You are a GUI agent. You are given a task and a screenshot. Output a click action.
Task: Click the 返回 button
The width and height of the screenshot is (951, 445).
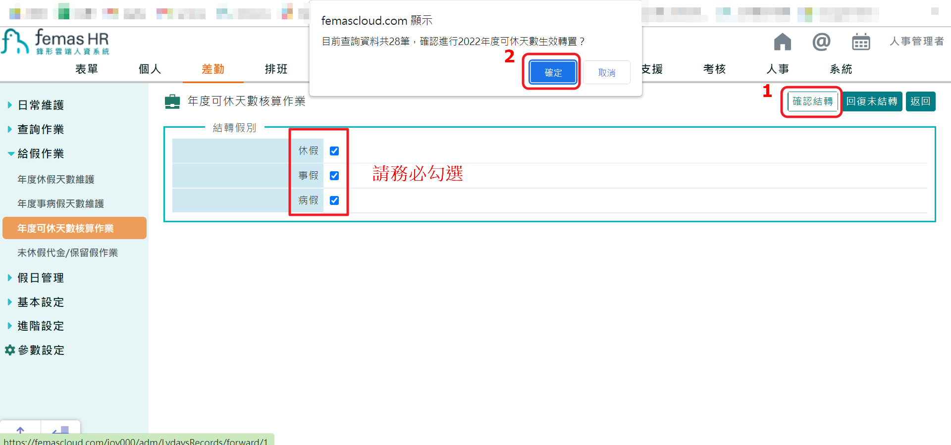[x=921, y=101]
